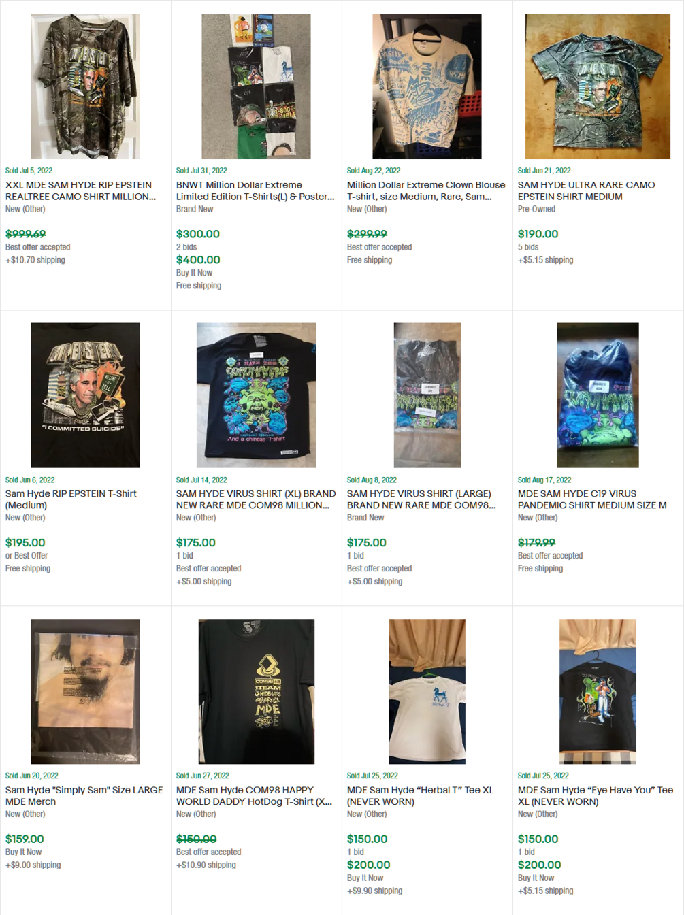
Task: Open the XXL camo Epstein shirt photo
Action: coord(85,86)
